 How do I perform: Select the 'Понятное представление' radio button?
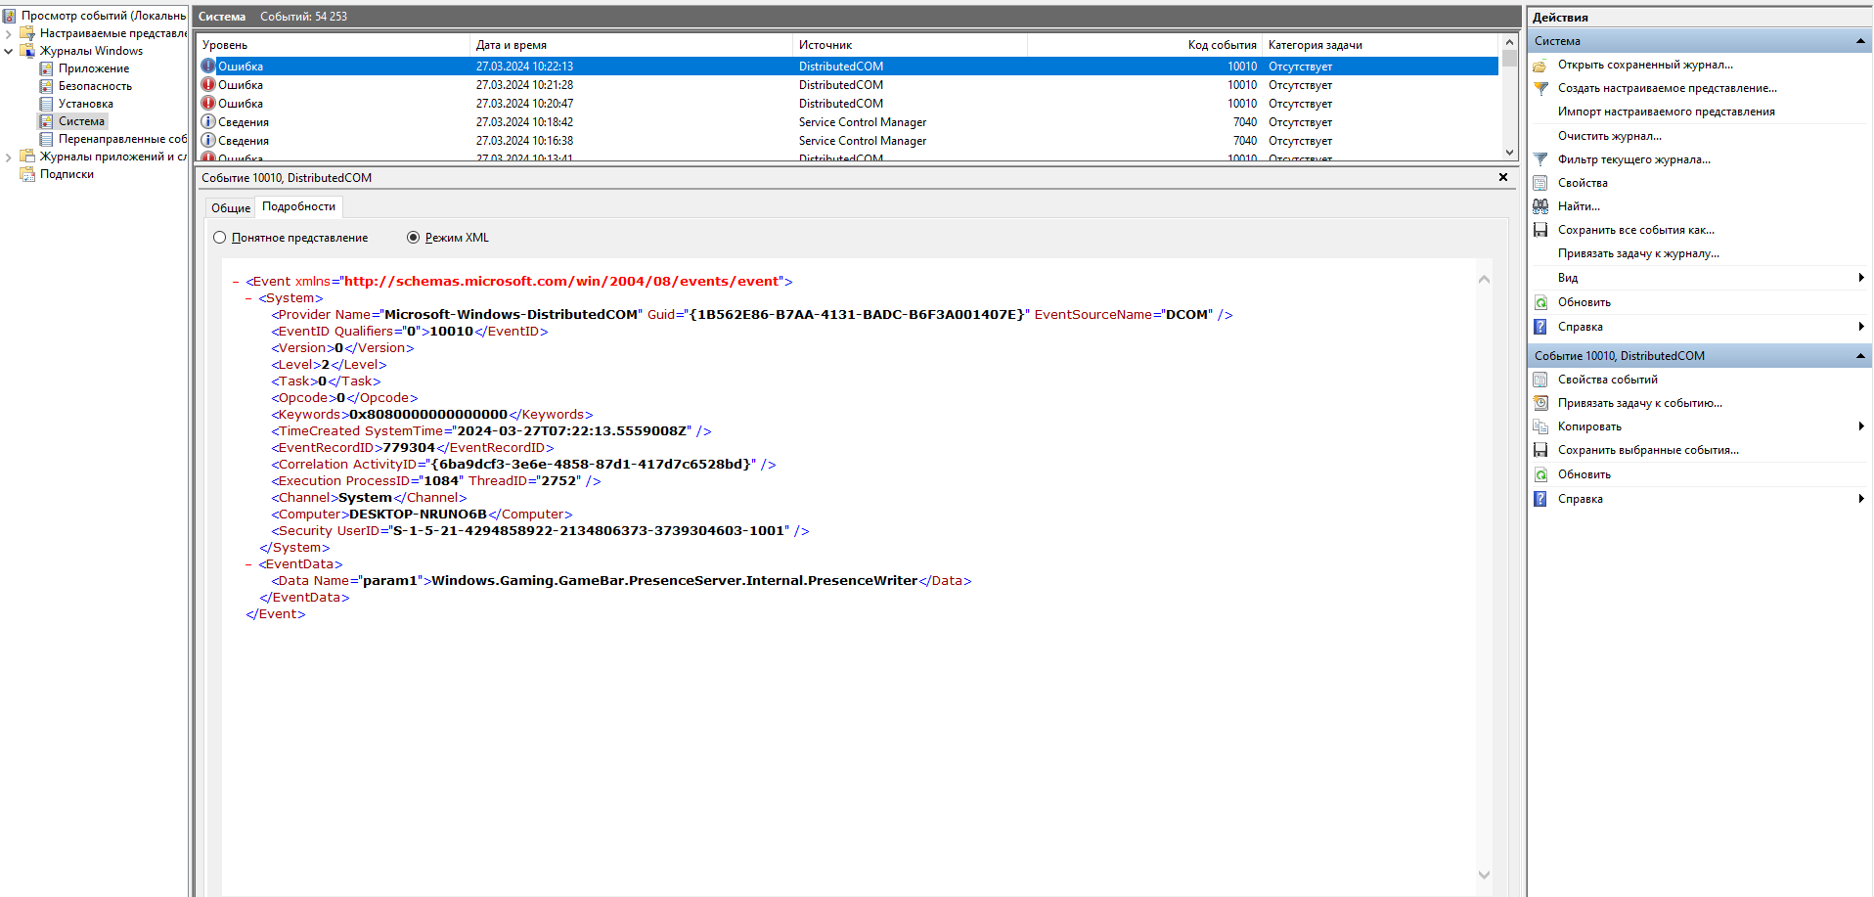click(x=220, y=238)
